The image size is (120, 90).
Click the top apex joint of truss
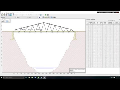pyautogui.click(x=44, y=22)
